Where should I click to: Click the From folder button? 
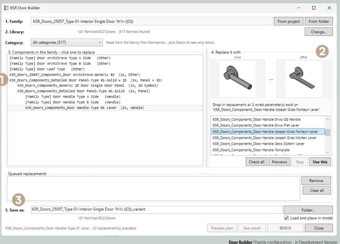318,21
